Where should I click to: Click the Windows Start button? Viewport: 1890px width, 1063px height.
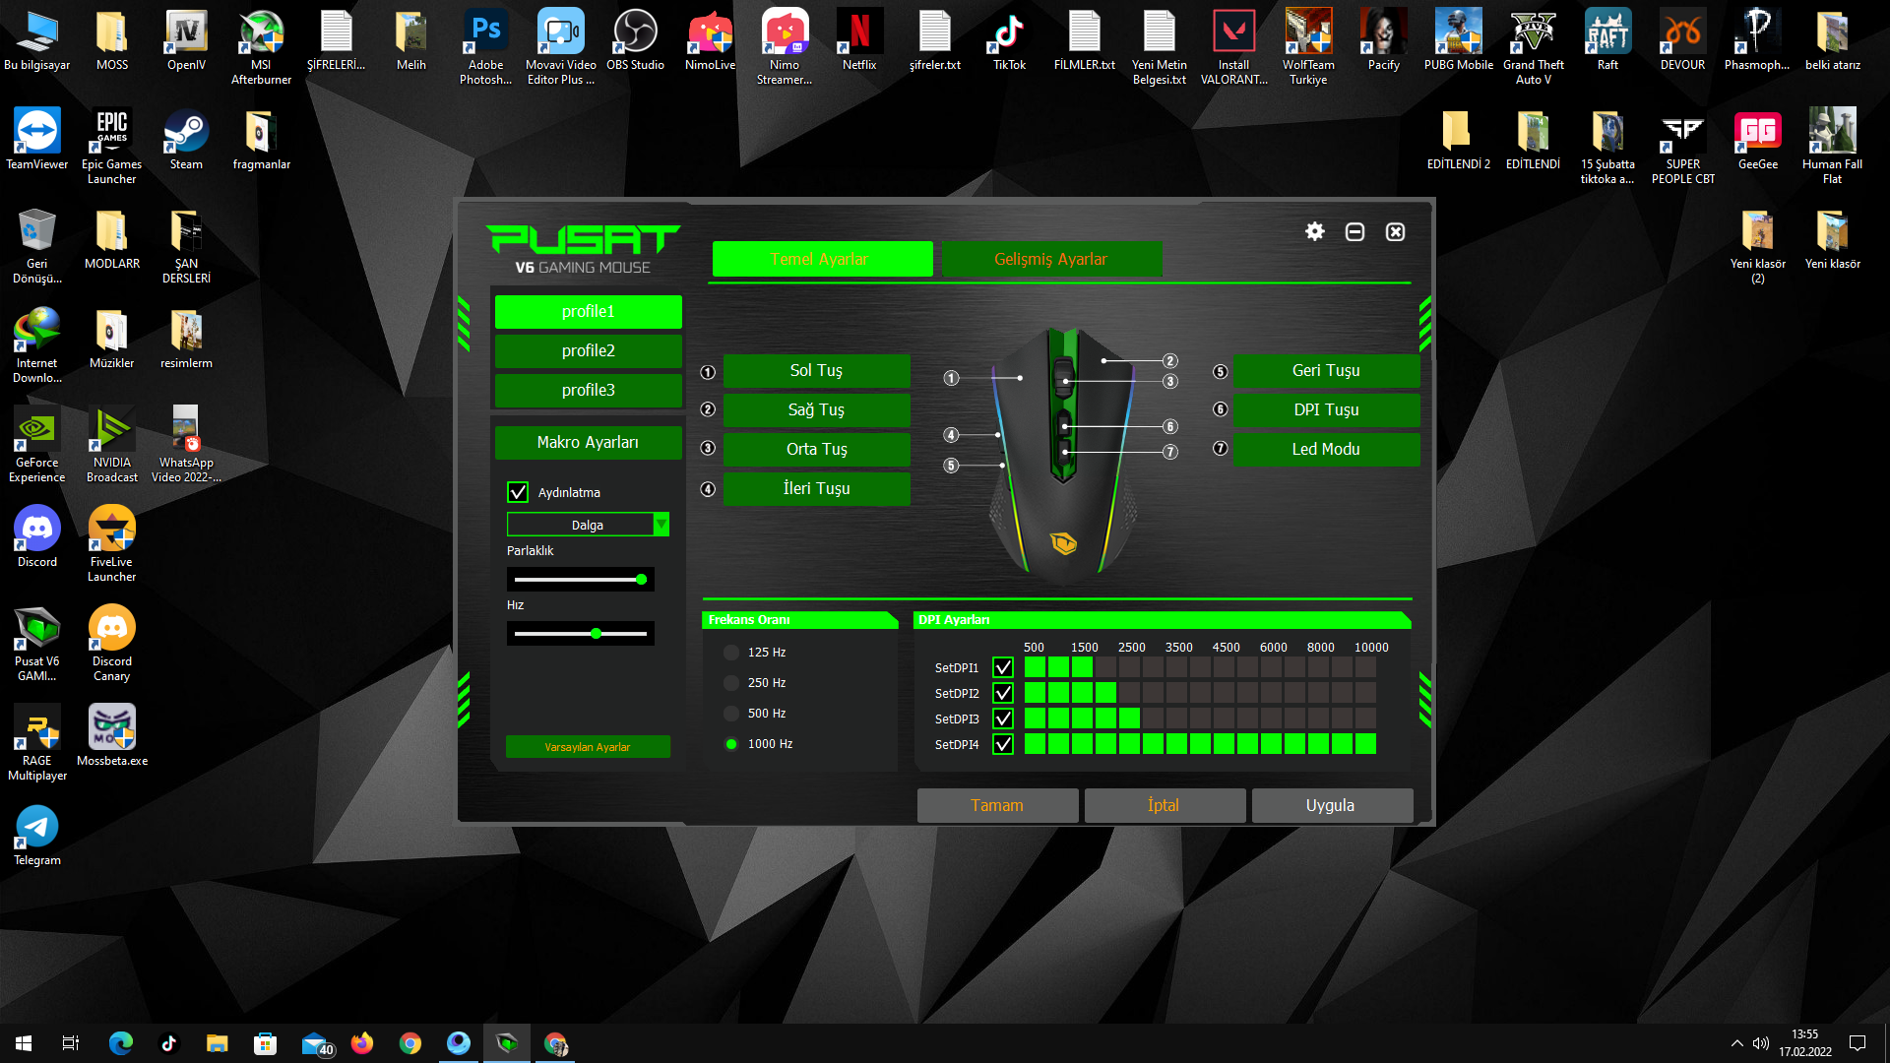tap(24, 1043)
